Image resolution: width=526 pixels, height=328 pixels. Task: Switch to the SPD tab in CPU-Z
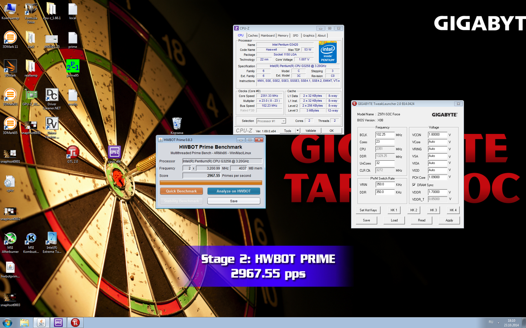pos(295,36)
